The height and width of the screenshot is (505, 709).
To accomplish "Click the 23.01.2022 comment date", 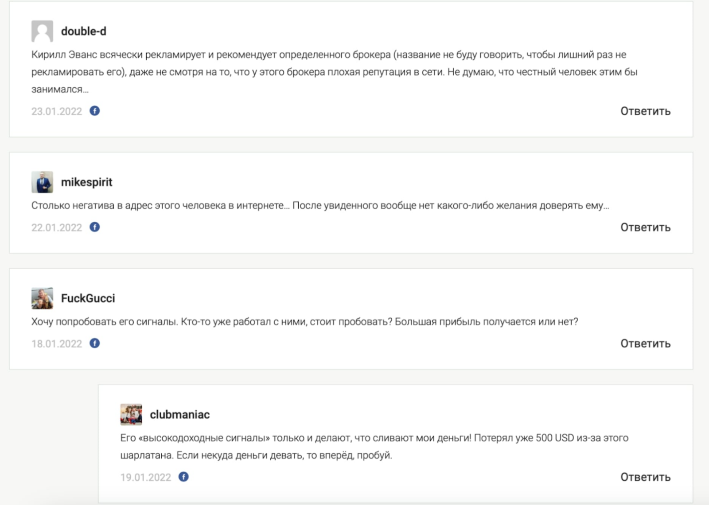I will coord(57,112).
